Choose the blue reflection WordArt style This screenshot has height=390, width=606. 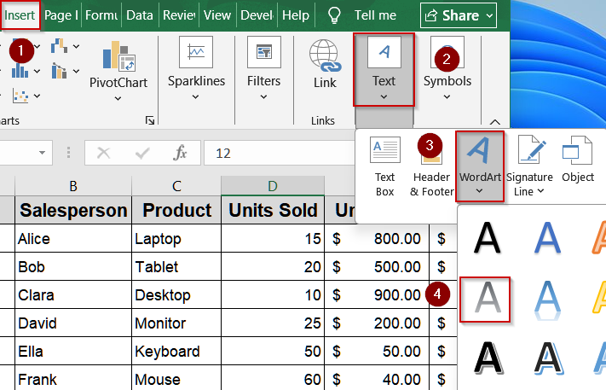[547, 299]
